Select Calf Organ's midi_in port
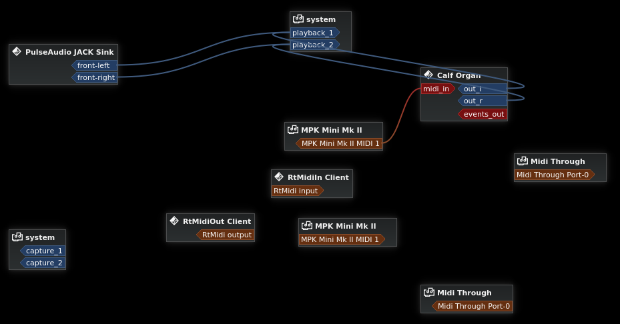Screen dimensions: 620x324 click(438, 89)
